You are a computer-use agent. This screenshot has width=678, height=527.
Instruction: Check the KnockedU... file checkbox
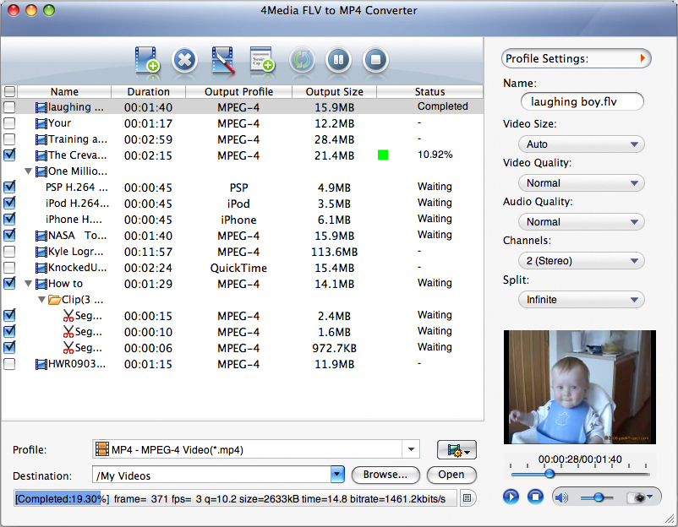pyautogui.click(x=9, y=268)
